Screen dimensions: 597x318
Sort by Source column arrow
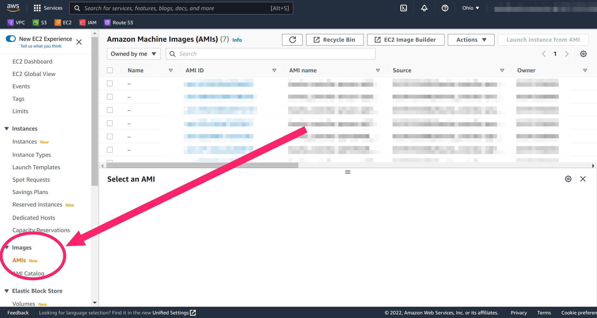coord(502,70)
